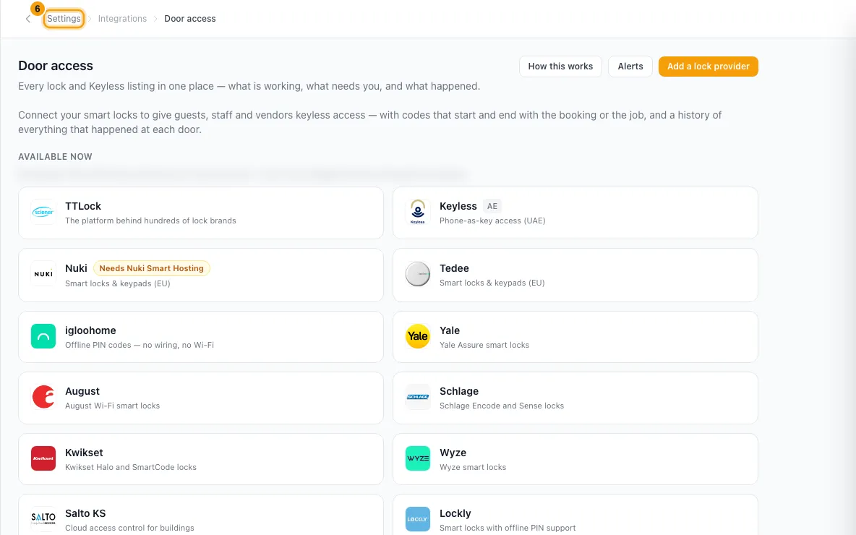
Task: Click 'Schlage Encode and Sense locks' text
Action: point(502,406)
